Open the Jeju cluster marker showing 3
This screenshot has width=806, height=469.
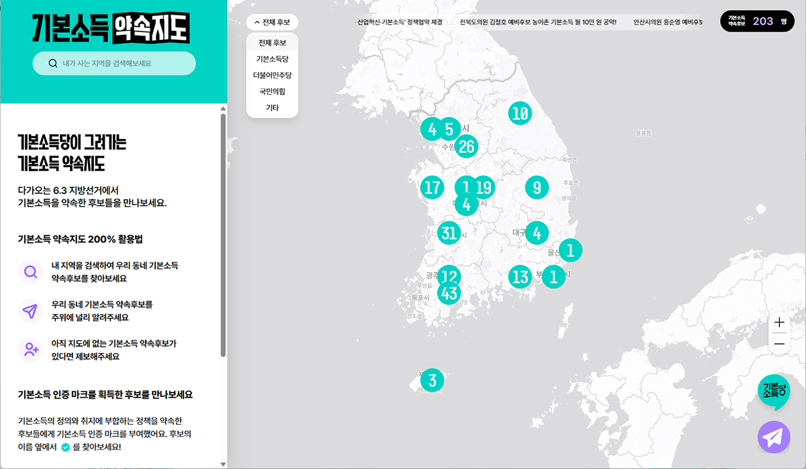click(x=433, y=380)
